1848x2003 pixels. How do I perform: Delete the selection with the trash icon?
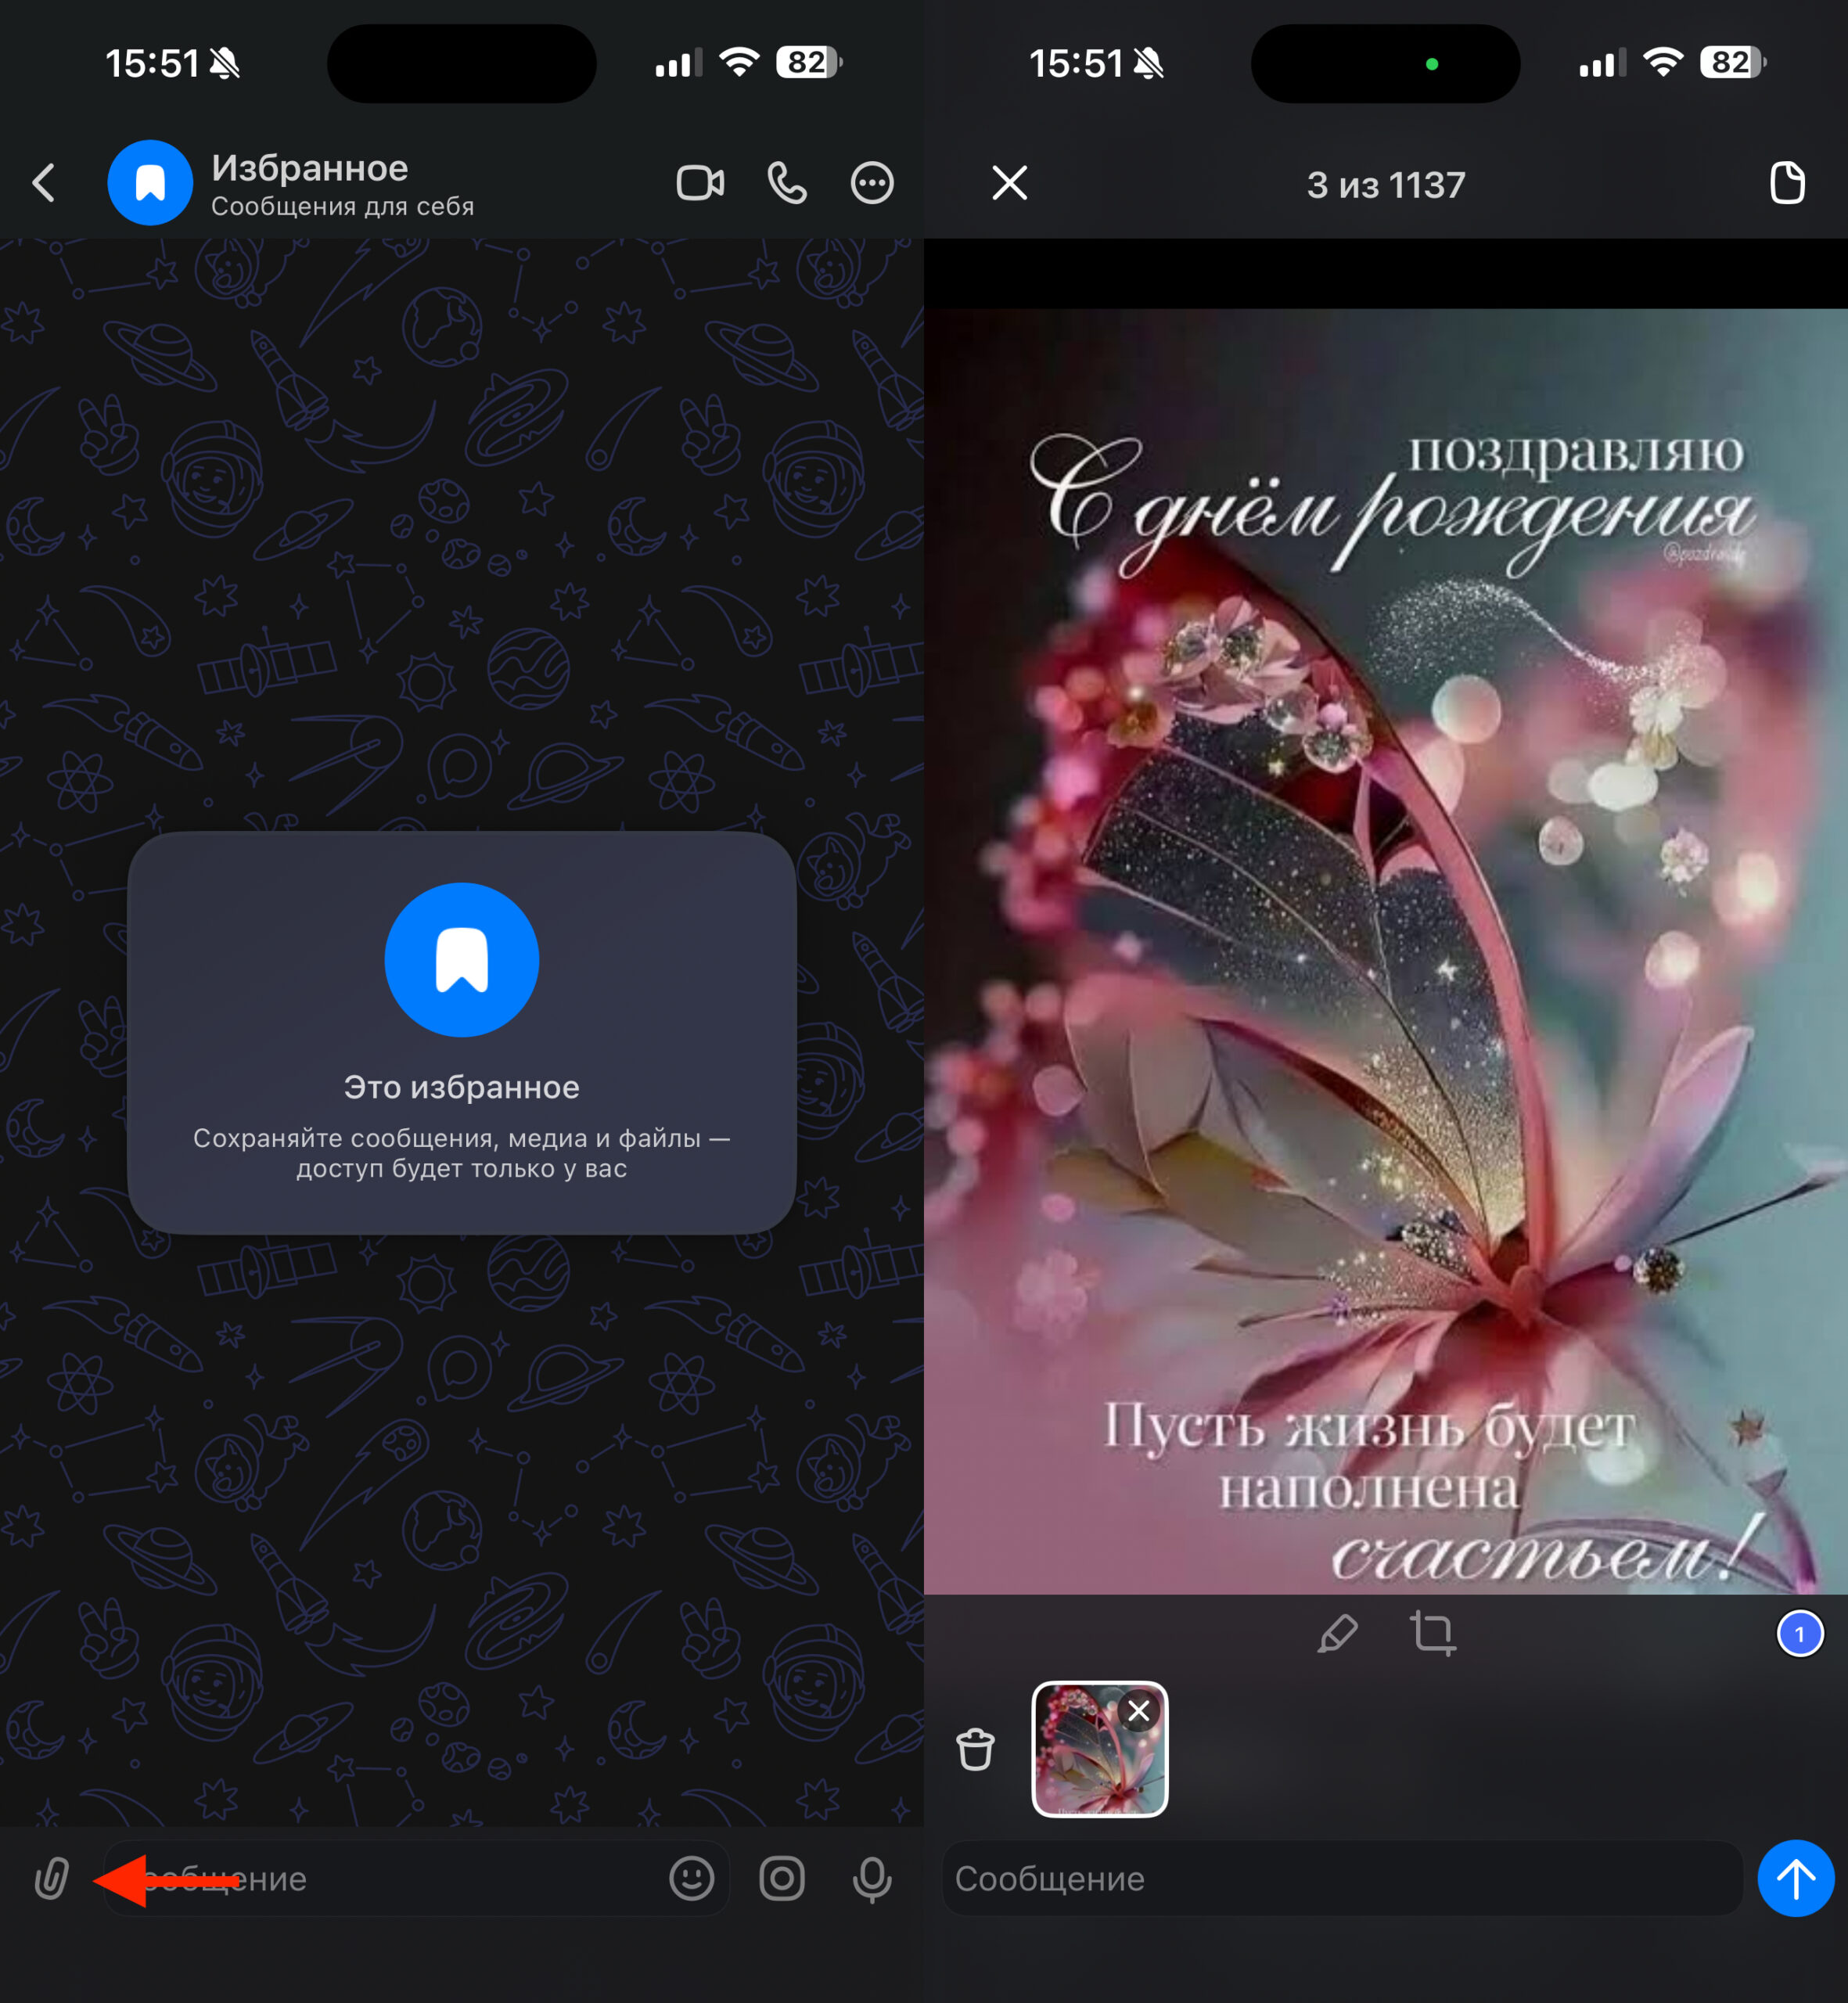click(975, 1750)
